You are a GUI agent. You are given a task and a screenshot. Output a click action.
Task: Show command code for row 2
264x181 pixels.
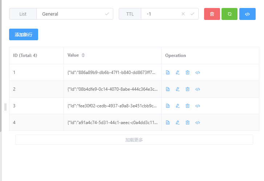(x=198, y=89)
